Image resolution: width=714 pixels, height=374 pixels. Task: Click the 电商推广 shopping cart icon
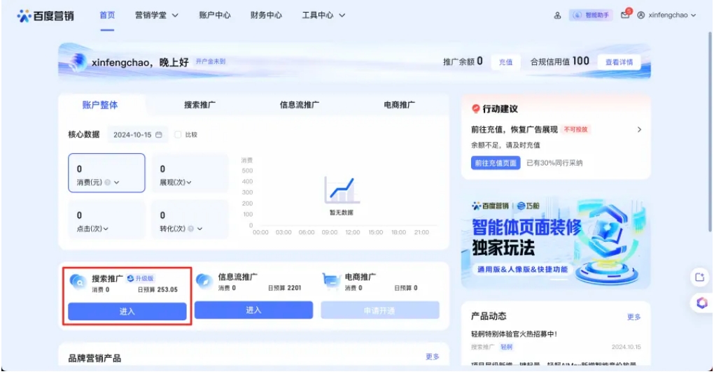point(331,281)
